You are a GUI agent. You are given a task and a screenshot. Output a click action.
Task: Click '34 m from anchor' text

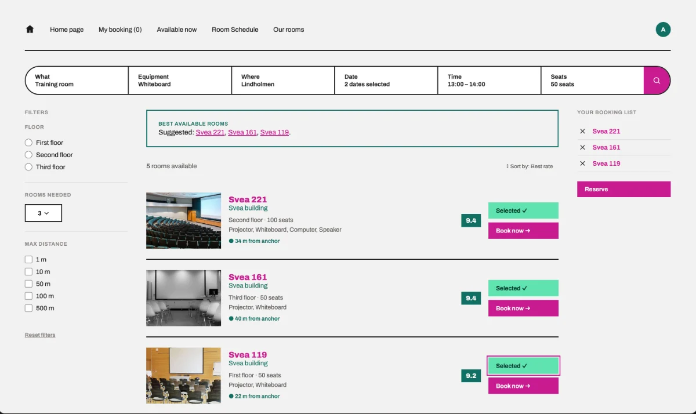tap(257, 241)
